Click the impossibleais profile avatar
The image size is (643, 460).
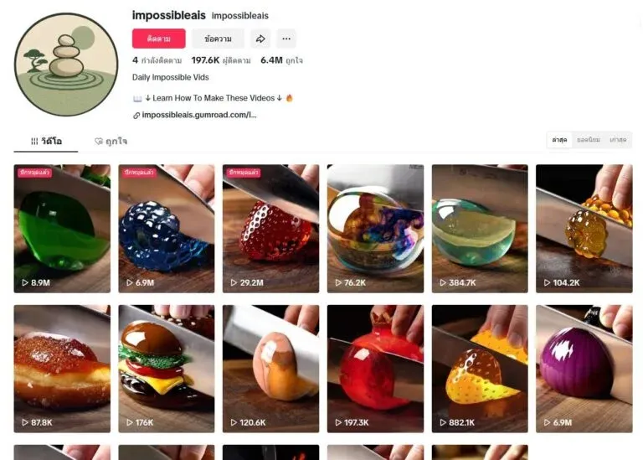tap(66, 65)
